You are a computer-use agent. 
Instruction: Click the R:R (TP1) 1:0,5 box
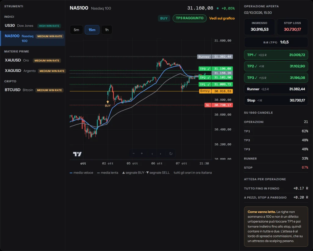coord(276,42)
